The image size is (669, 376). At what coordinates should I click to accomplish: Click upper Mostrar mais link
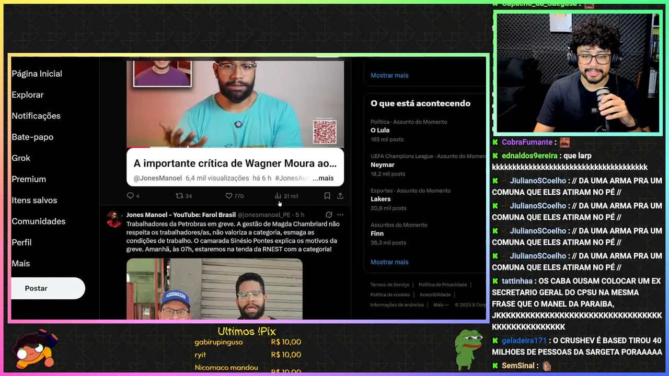[x=389, y=75]
